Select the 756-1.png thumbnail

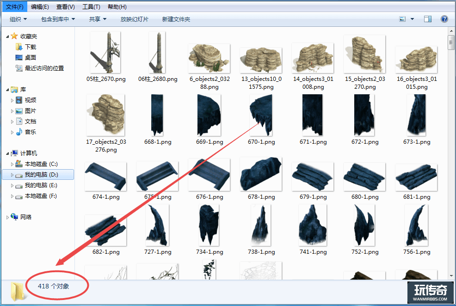click(x=416, y=225)
